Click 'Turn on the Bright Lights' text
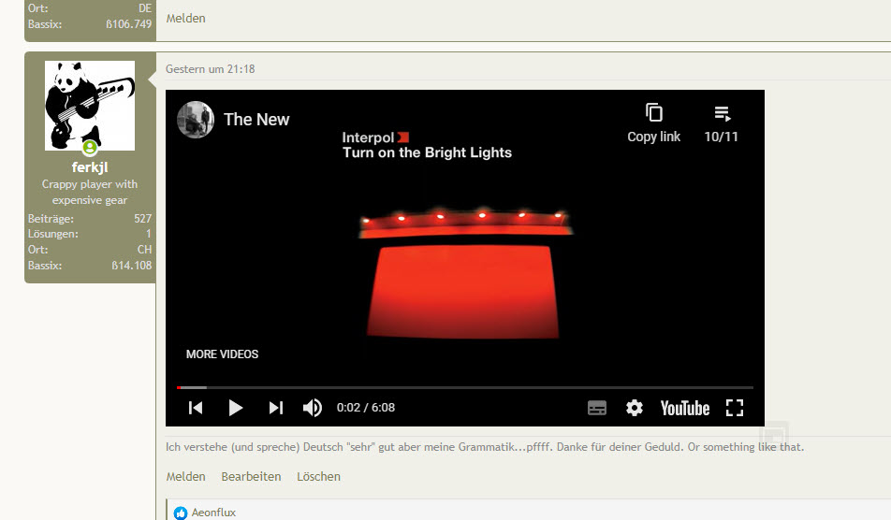891x520 pixels. (x=428, y=152)
